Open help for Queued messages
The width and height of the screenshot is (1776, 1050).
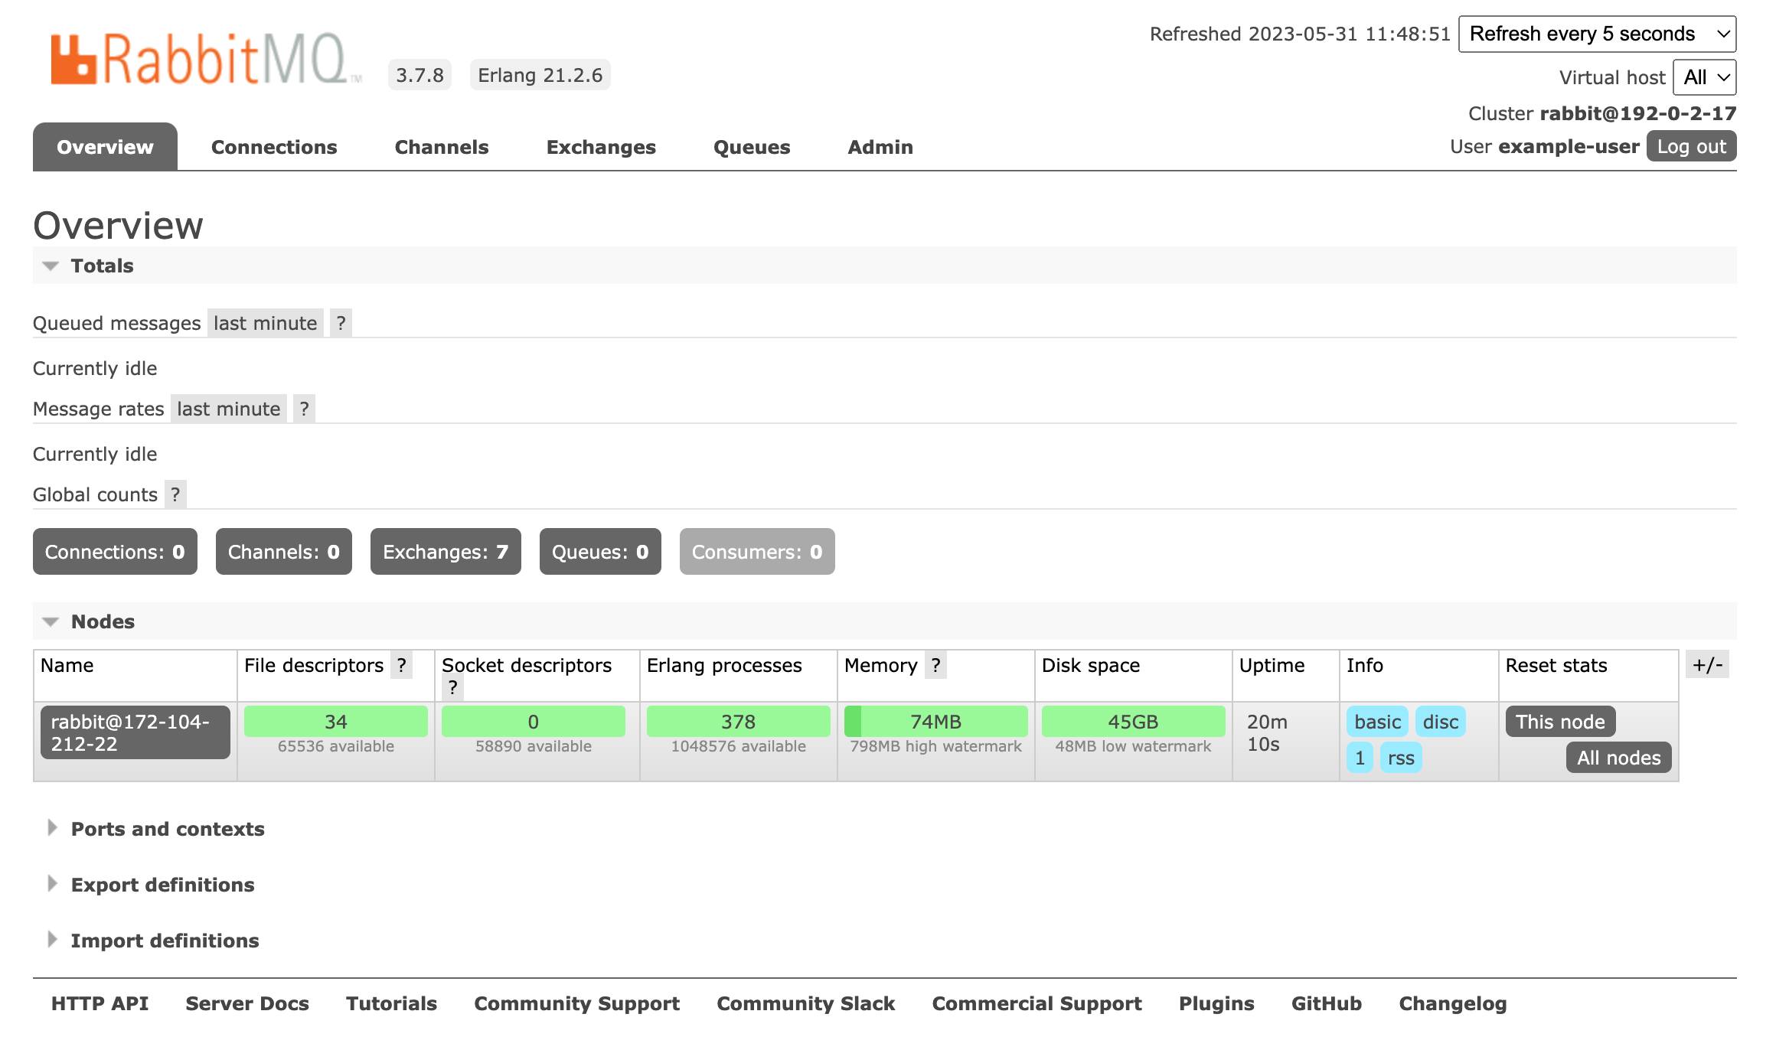341,322
